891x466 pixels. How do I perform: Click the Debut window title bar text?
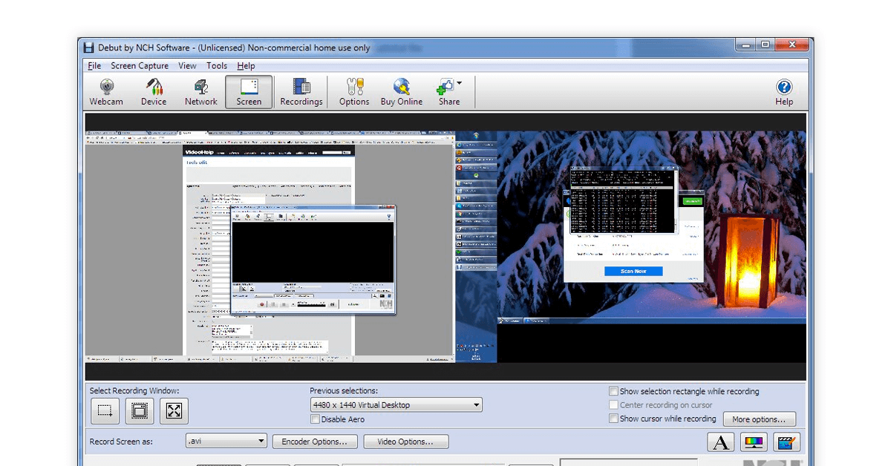pyautogui.click(x=235, y=47)
